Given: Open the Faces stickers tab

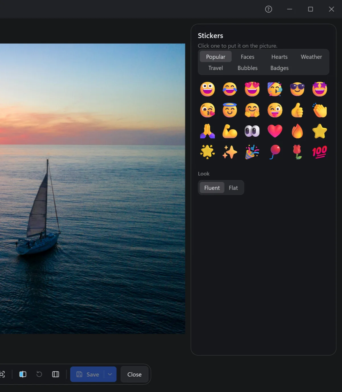Looking at the screenshot, I should 247,57.
